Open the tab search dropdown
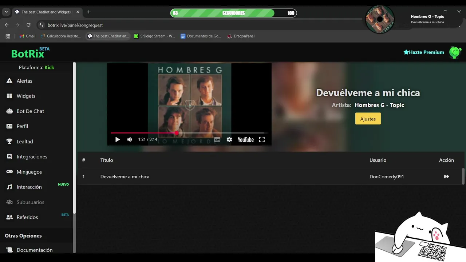Screen dimensions: 466x262 click(x=6, y=12)
